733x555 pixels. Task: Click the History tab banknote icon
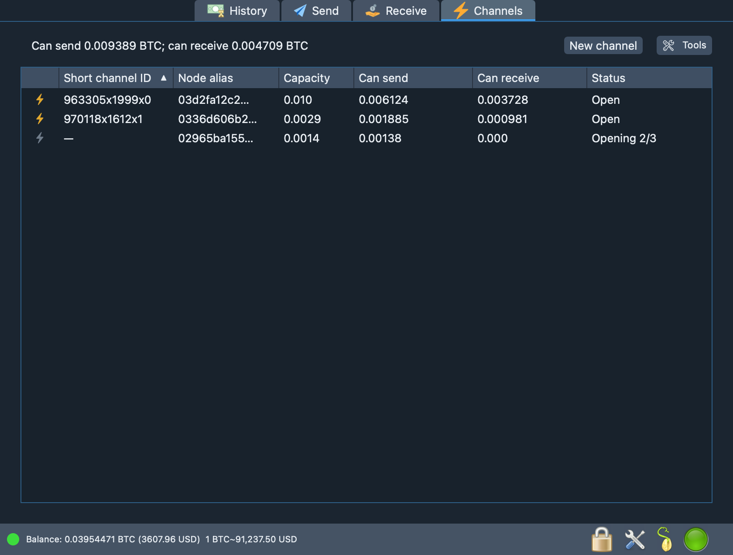click(216, 10)
